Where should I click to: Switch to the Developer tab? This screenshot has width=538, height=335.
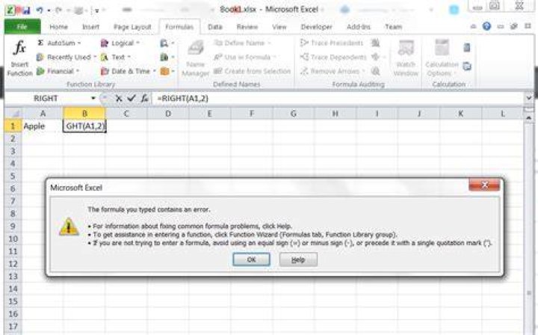[x=316, y=27]
